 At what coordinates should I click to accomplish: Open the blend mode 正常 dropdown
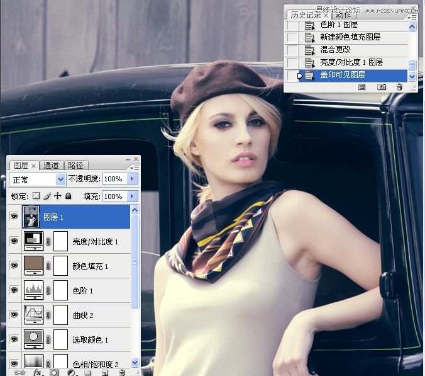[x=38, y=179]
